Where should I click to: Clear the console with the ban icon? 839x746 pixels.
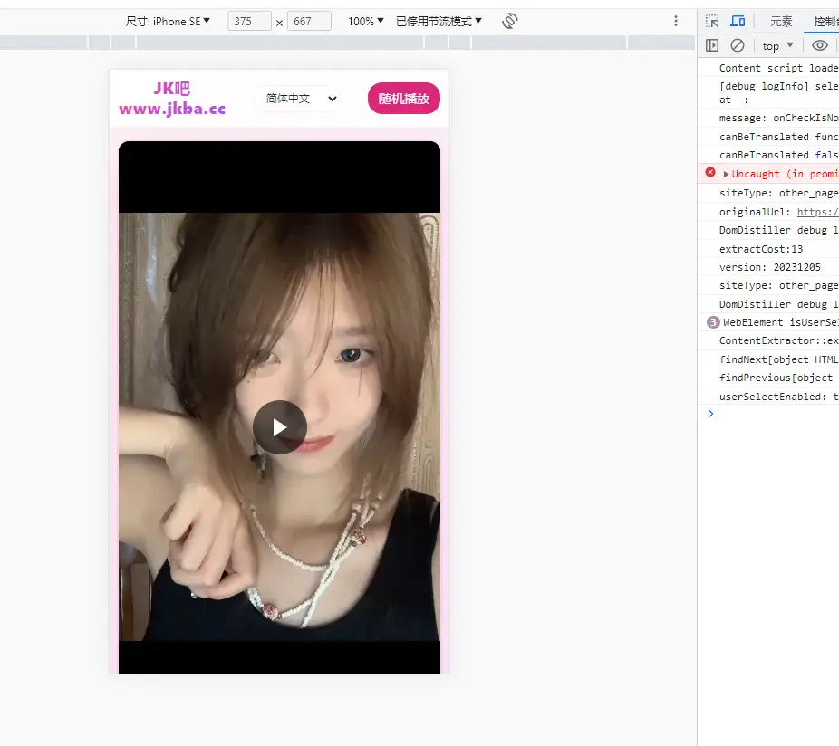[x=738, y=45]
